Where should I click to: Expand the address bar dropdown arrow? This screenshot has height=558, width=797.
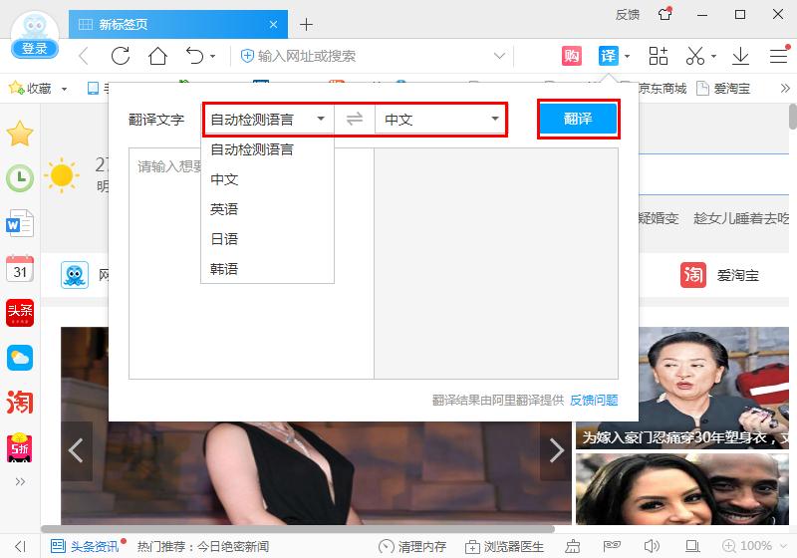[x=500, y=56]
